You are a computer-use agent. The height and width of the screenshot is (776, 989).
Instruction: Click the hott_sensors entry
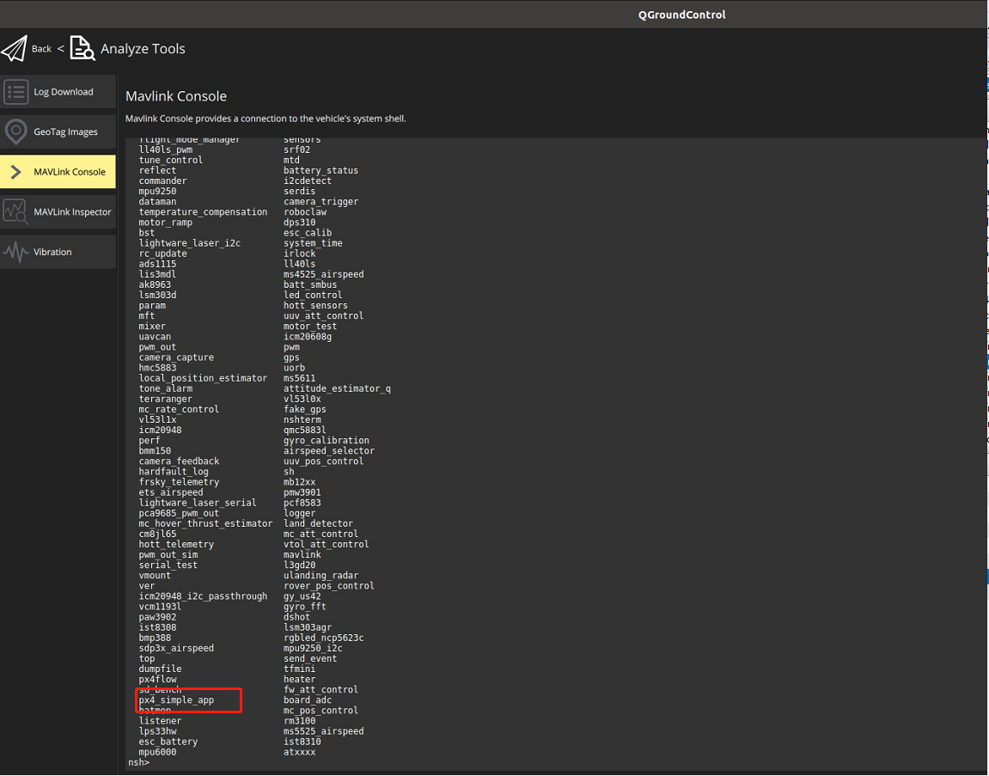coord(316,305)
